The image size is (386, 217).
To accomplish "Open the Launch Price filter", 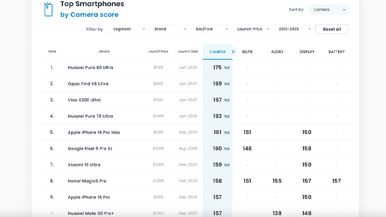I will [252, 29].
